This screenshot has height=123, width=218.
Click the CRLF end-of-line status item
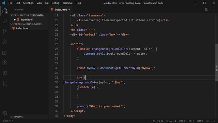point(191,121)
